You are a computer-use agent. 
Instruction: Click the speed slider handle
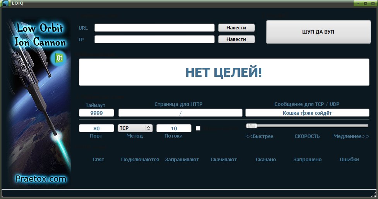(x=251, y=126)
